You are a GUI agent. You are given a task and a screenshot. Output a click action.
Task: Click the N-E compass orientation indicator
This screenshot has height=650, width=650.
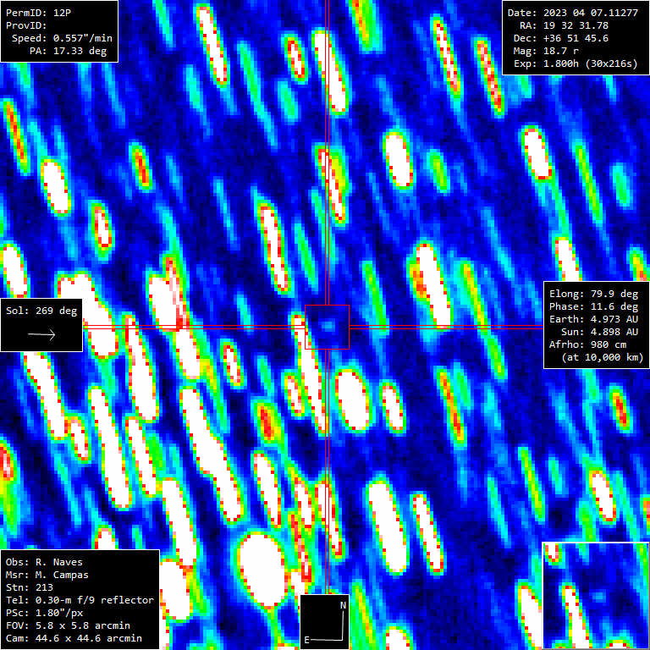click(x=325, y=622)
